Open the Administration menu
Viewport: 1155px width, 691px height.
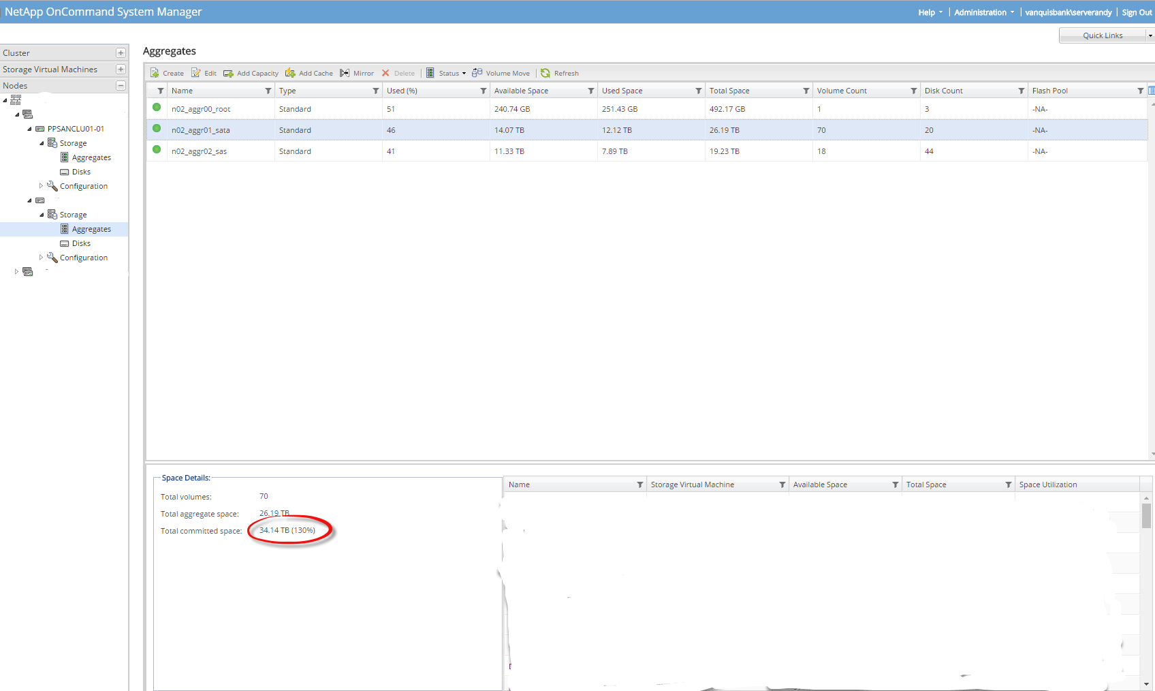983,12
